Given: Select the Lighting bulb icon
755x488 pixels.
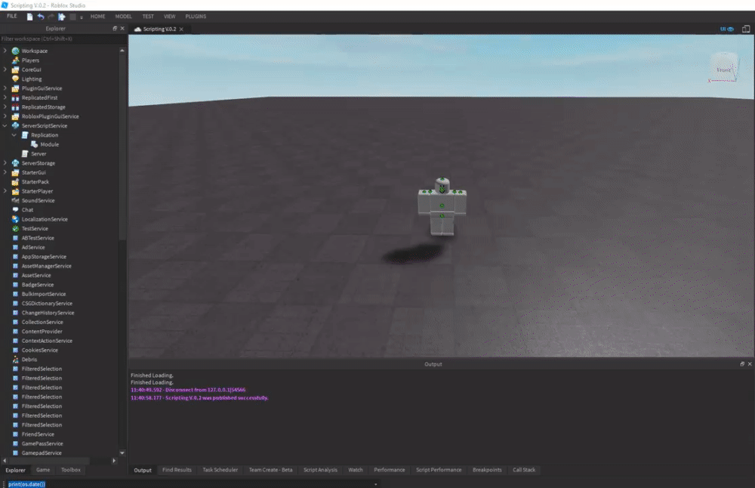Looking at the screenshot, I should [x=15, y=79].
